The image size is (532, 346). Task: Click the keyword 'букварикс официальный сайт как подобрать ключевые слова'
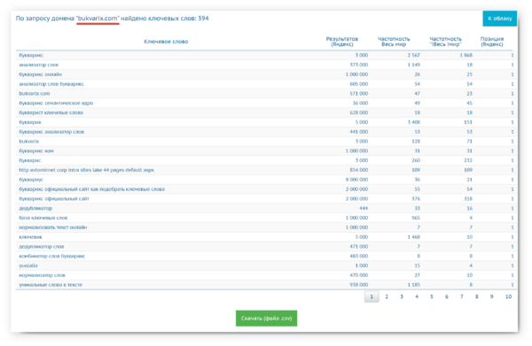92,189
